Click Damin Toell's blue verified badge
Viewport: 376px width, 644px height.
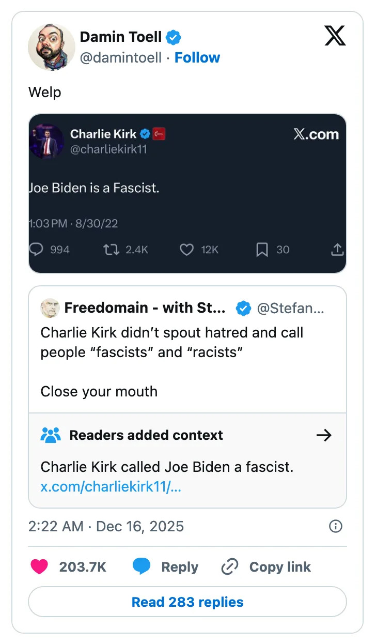[x=173, y=37]
